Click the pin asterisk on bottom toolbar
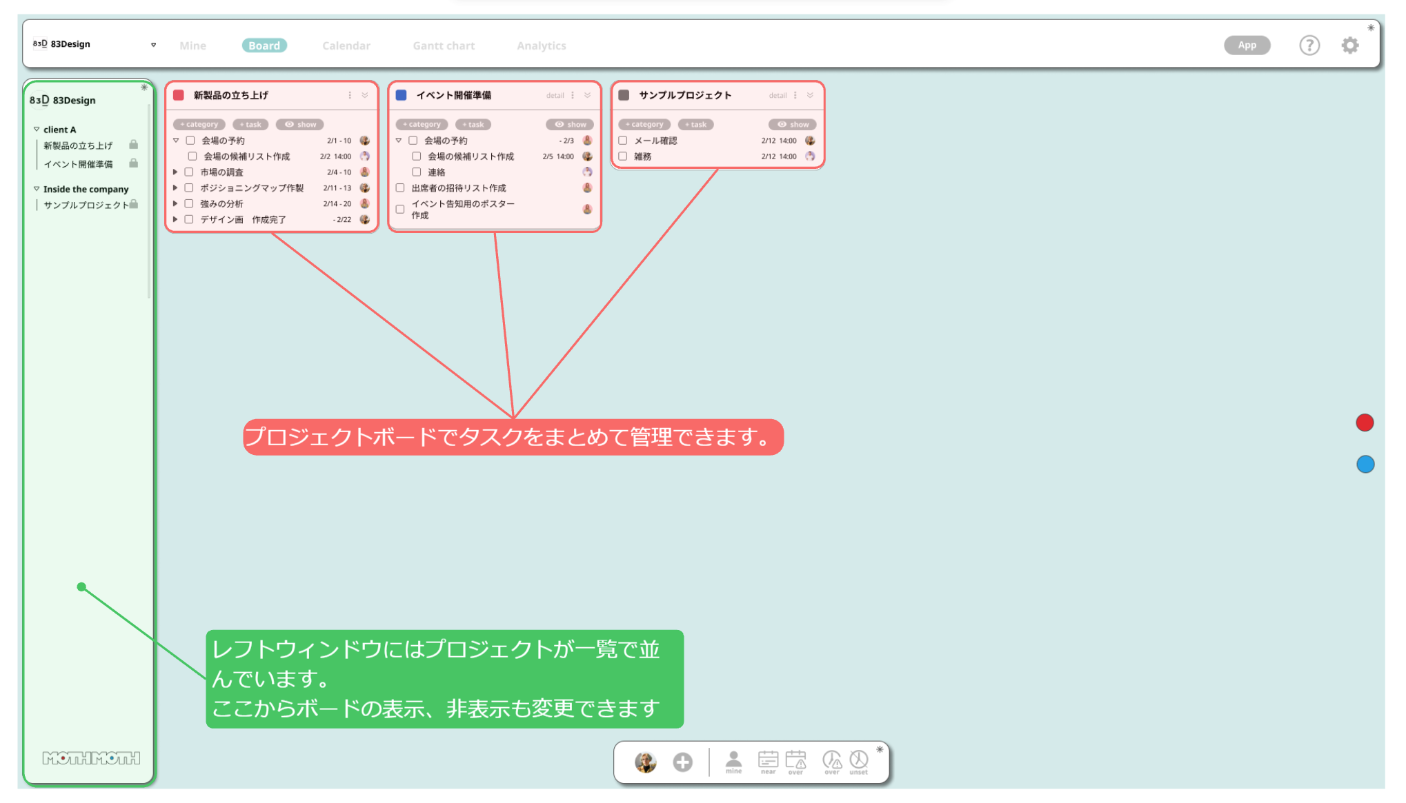Screen dimensions: 1406x803 click(880, 749)
